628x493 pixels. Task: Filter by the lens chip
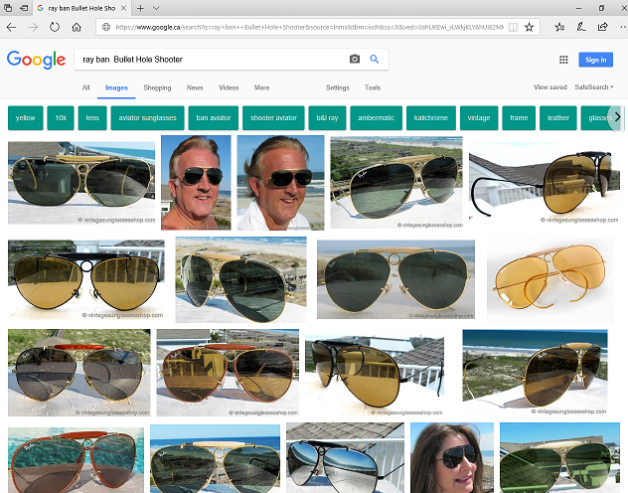(x=92, y=118)
